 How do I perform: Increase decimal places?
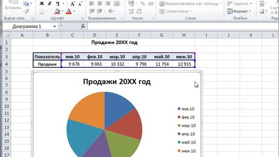coord(131,11)
